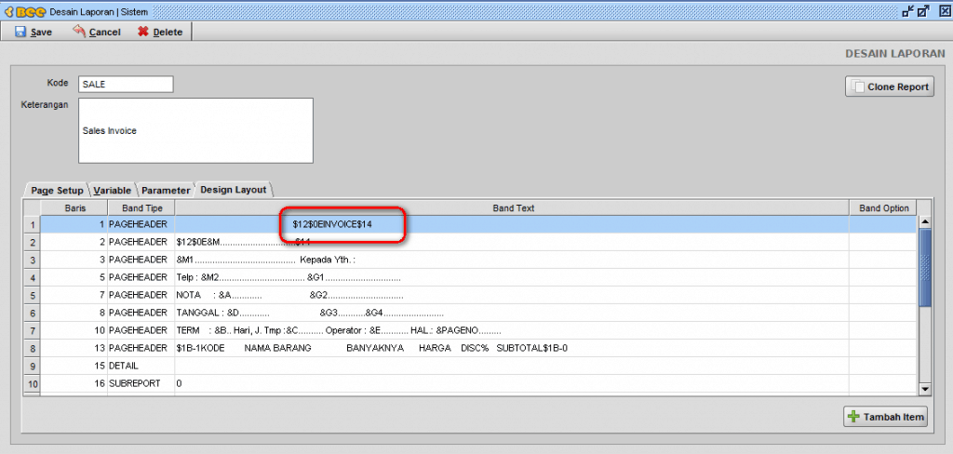The height and width of the screenshot is (454, 953).
Task: Switch to the Variable tab
Action: coord(114,190)
